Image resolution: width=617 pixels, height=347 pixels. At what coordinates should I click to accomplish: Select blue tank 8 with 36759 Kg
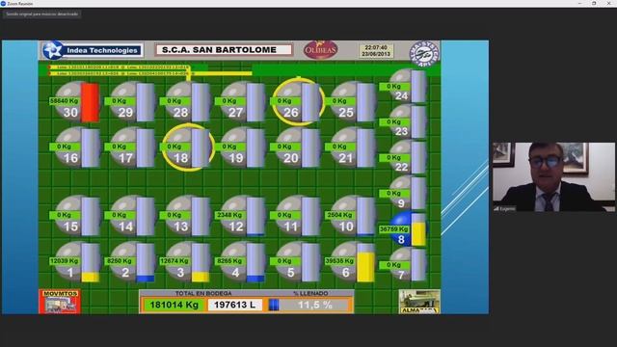(403, 229)
